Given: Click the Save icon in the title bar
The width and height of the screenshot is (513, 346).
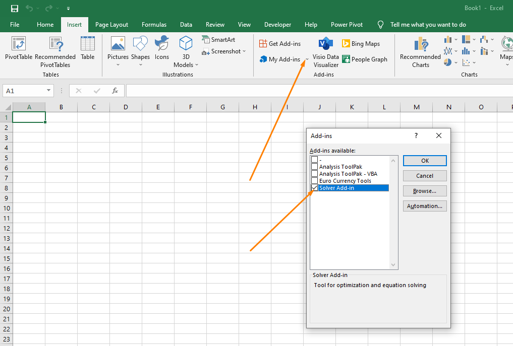Looking at the screenshot, I should point(15,8).
